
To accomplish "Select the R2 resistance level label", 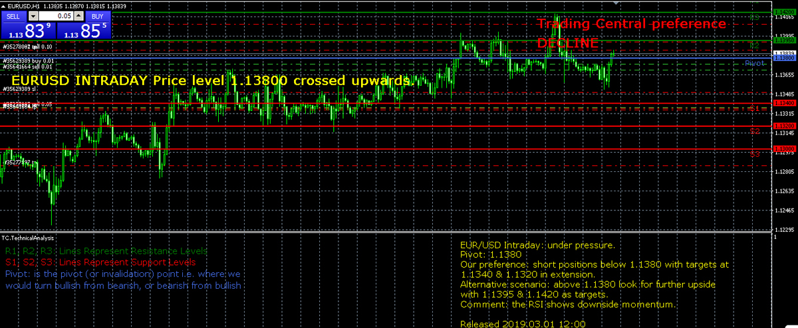I will pyautogui.click(x=755, y=45).
